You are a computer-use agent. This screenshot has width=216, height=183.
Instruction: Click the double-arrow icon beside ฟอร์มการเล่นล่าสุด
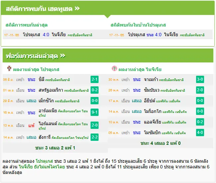tap(63, 56)
